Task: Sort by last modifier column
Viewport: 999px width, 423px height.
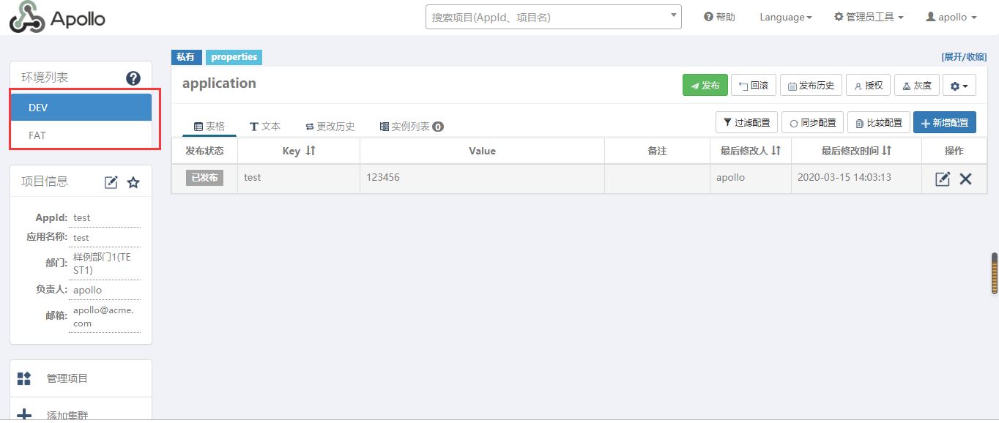Action: [776, 151]
